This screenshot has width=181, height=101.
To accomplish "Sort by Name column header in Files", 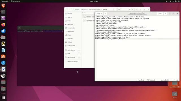I will point(84,13).
